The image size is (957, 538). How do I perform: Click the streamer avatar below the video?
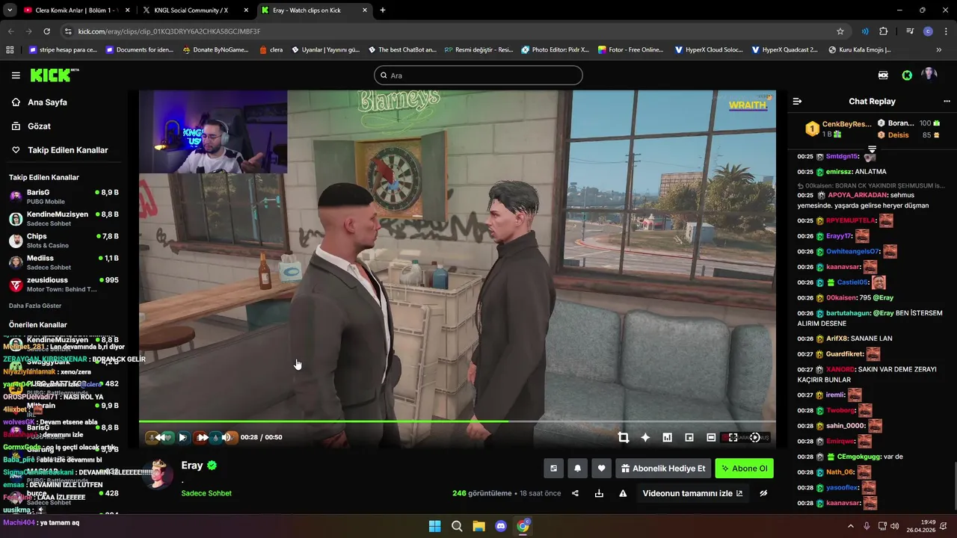tap(159, 474)
